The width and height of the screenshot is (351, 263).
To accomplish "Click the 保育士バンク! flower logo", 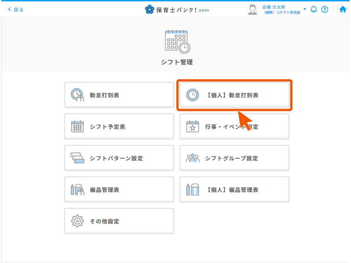I will pyautogui.click(x=149, y=10).
